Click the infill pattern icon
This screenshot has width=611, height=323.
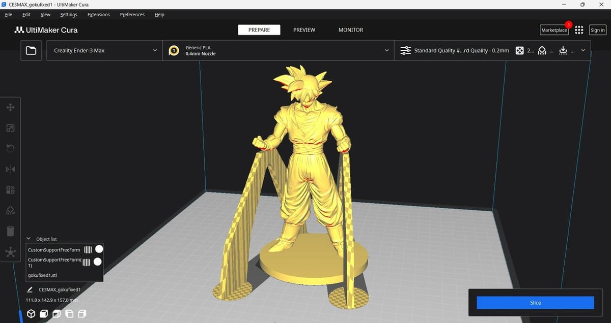click(519, 51)
